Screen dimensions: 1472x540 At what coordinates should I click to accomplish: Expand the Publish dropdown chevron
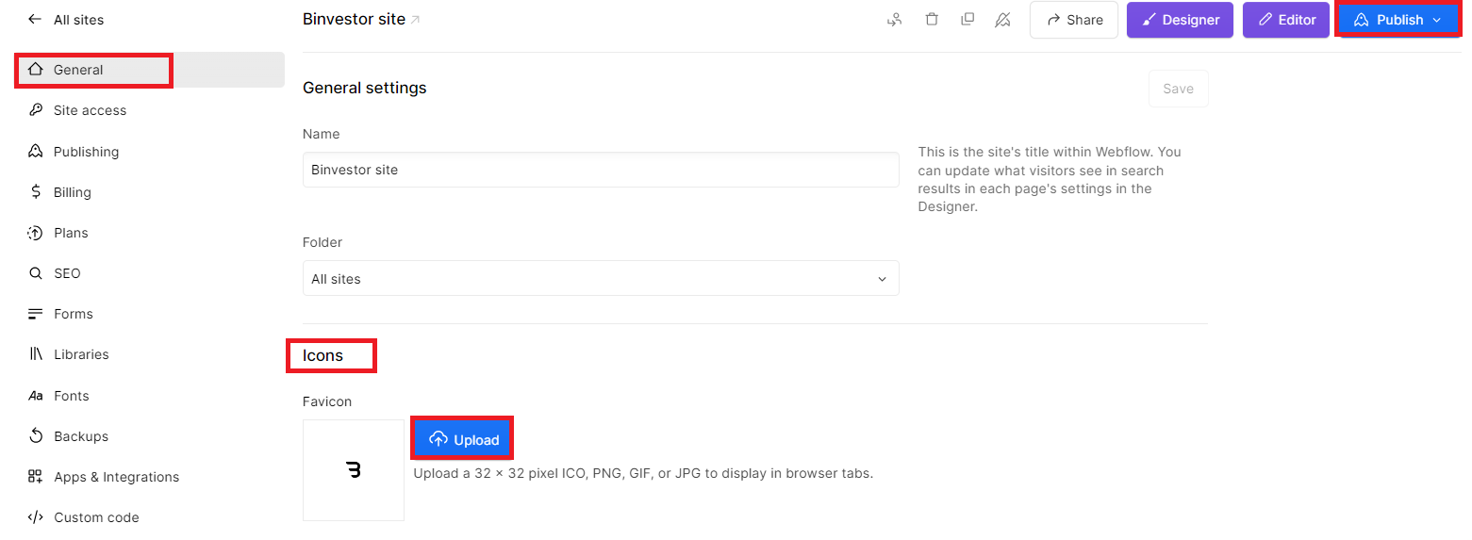pos(1436,20)
